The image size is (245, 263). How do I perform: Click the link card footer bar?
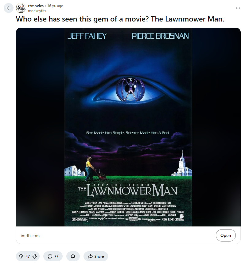click(128, 235)
